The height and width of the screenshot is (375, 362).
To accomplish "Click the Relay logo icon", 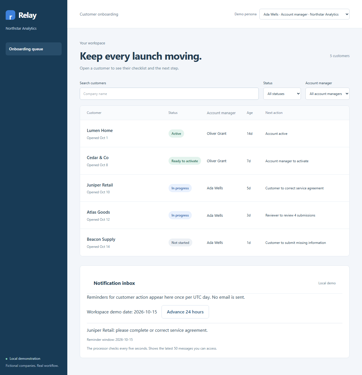I will point(10,15).
